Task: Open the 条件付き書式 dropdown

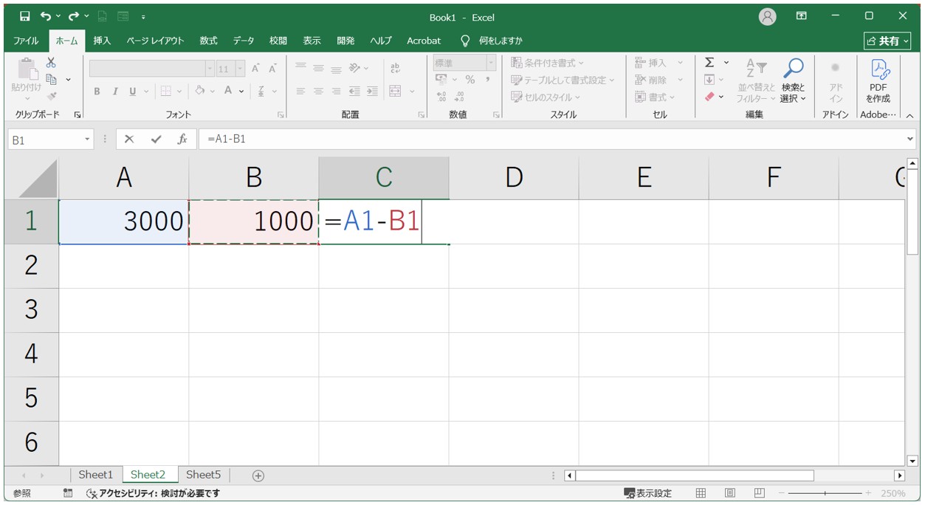Action: click(547, 63)
